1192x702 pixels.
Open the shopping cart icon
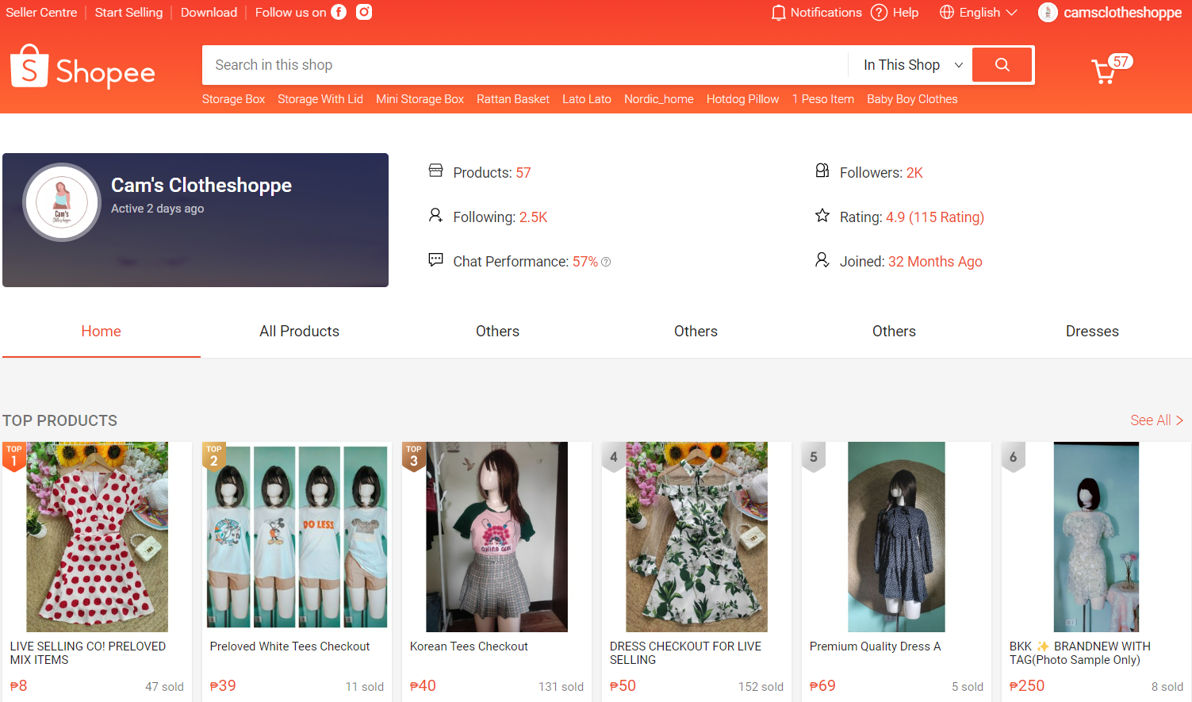(1103, 72)
